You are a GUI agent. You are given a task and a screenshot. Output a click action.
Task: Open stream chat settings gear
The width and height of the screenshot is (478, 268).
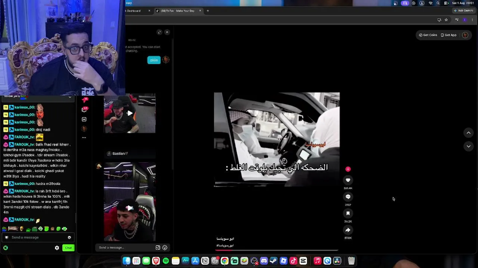57,248
